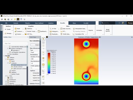133x100 pixels.
Task: Open the Dashboard ribbon button
Action: tap(42, 31)
